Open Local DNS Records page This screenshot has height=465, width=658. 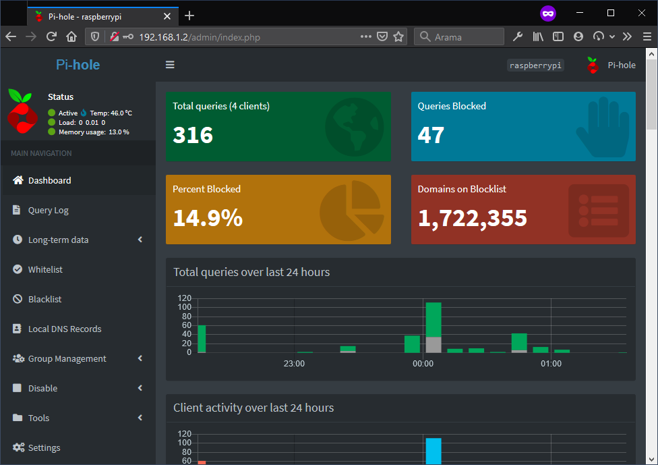coord(78,329)
